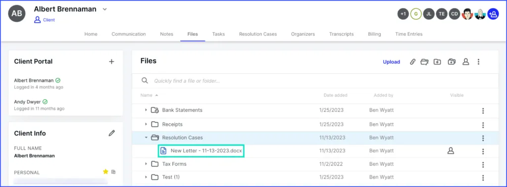The height and width of the screenshot is (187, 507).
Task: Open the Files toolbar three-dot menu
Action: tap(479, 62)
